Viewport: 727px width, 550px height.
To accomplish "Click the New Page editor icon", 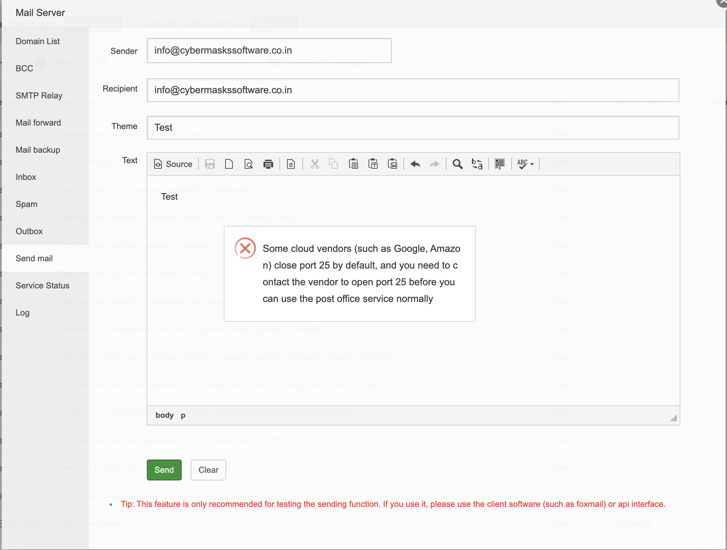I will coord(229,164).
